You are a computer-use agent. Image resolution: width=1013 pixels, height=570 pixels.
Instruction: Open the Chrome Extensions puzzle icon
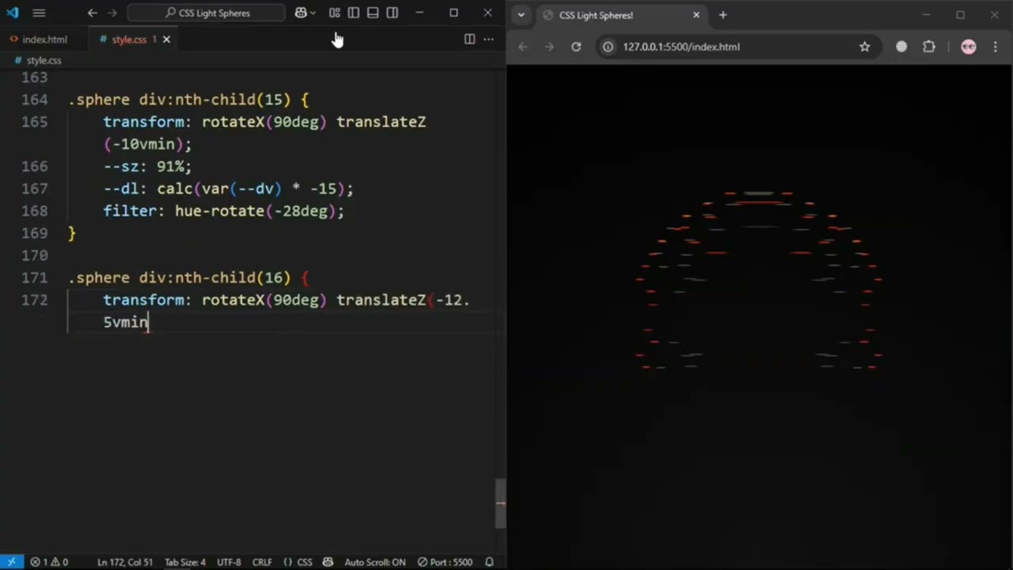[x=929, y=47]
